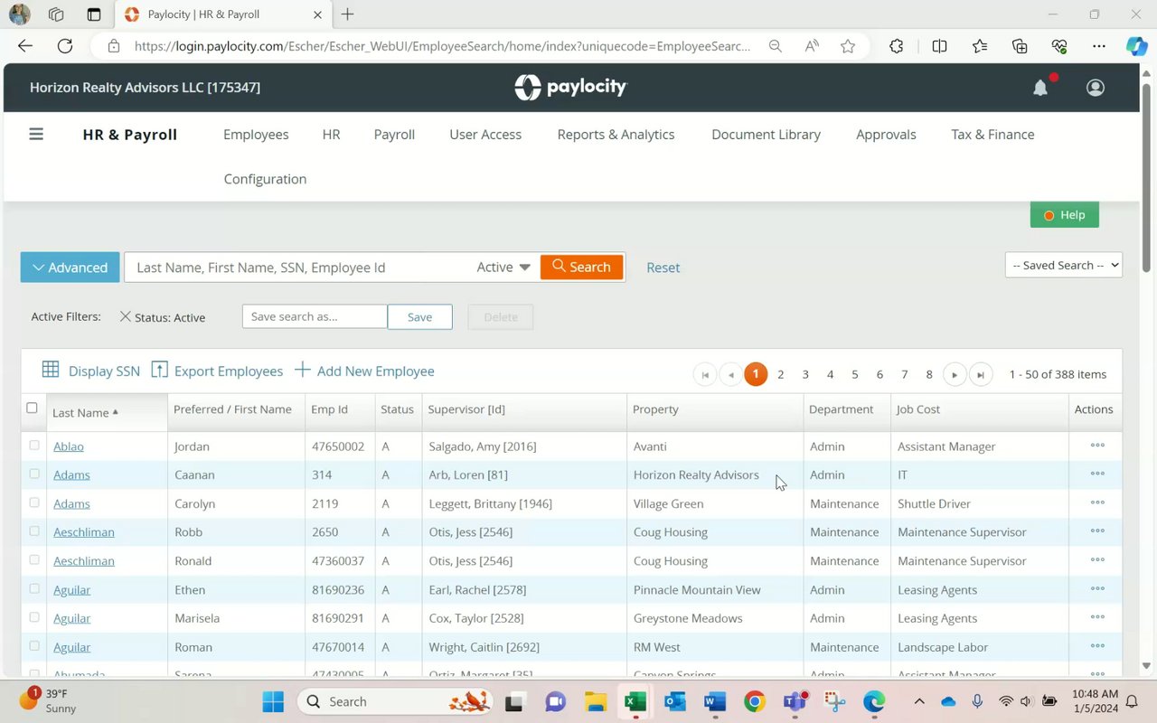1157x723 pixels.
Task: Open the Saved Search dropdown
Action: (x=1063, y=265)
